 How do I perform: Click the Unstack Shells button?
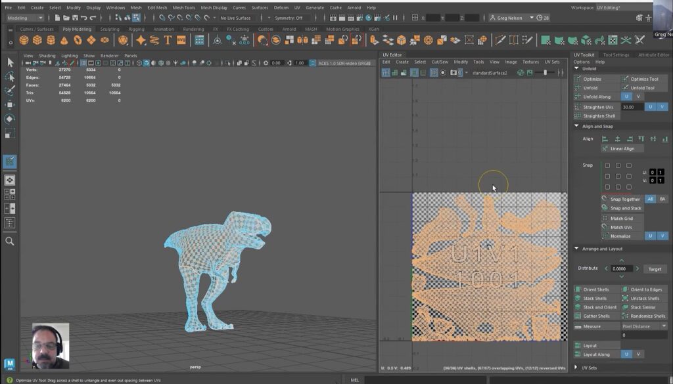pos(645,298)
